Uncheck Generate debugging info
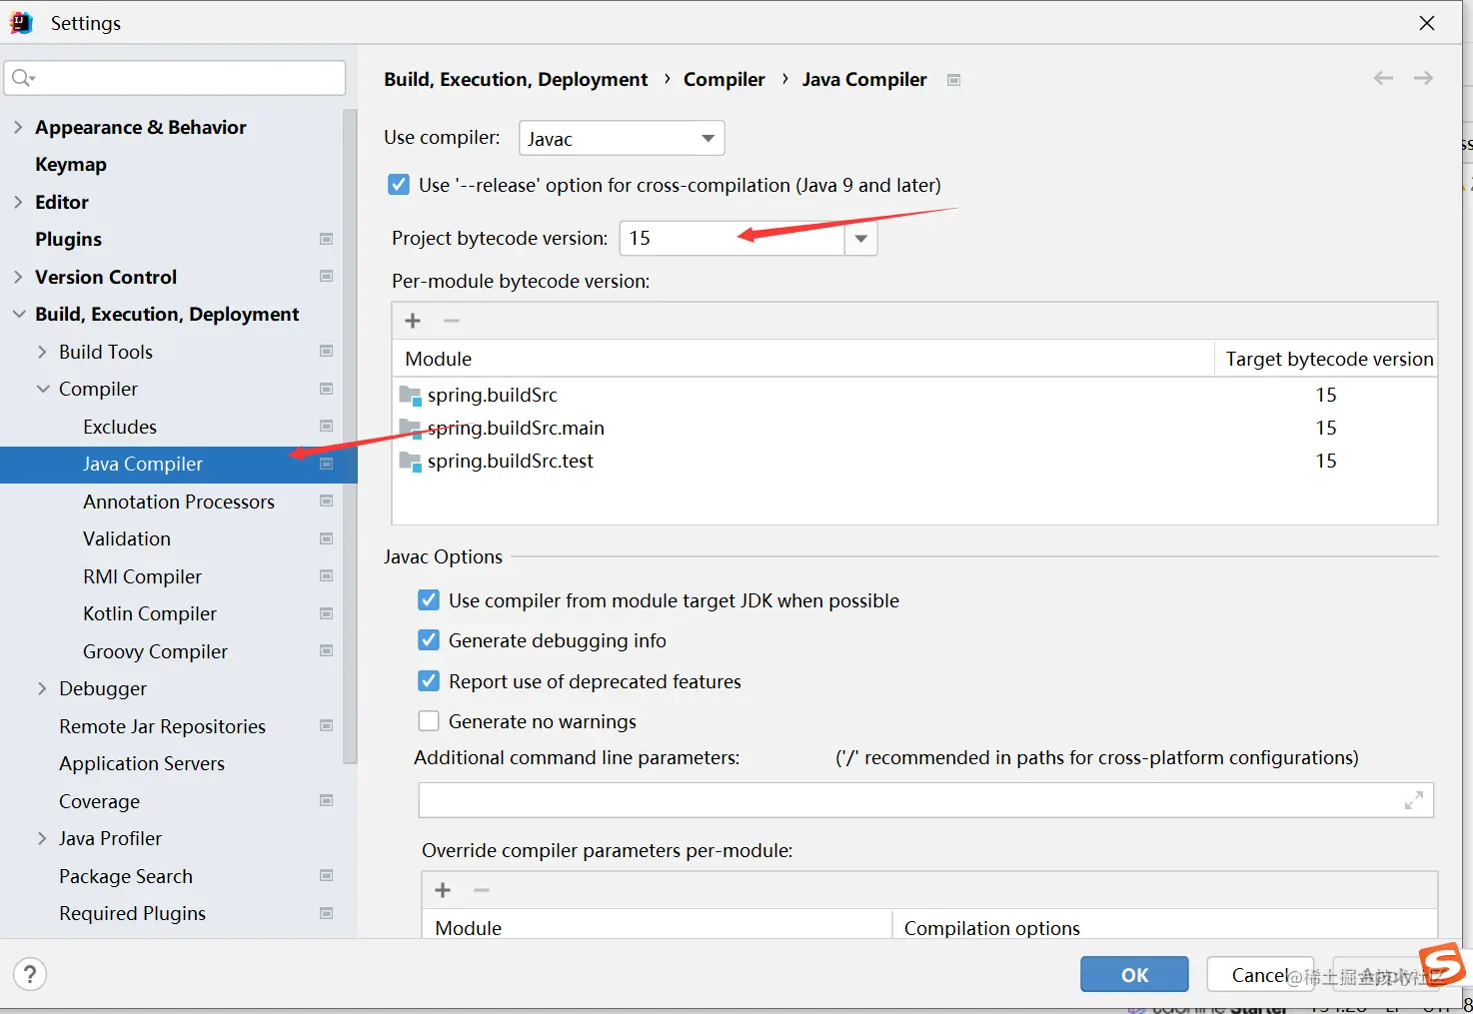 429,640
